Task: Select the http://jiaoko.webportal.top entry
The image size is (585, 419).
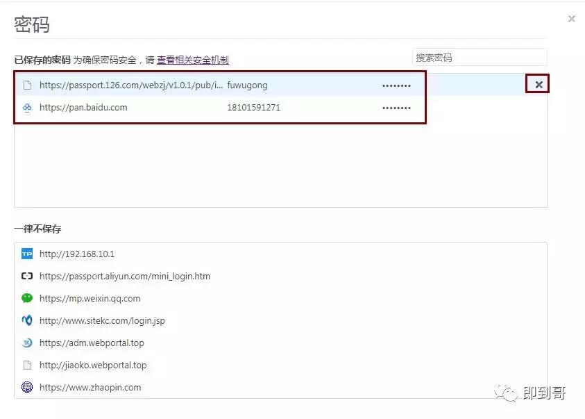Action: coord(93,365)
